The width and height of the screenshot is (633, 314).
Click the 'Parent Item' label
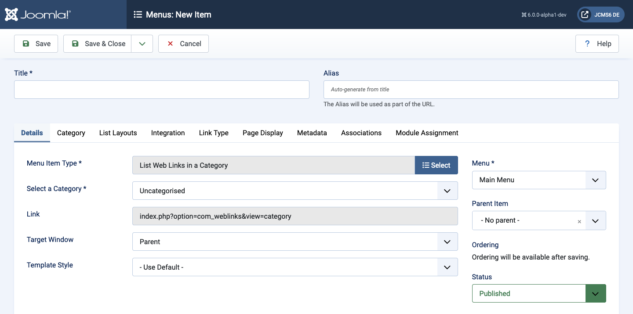click(x=490, y=203)
